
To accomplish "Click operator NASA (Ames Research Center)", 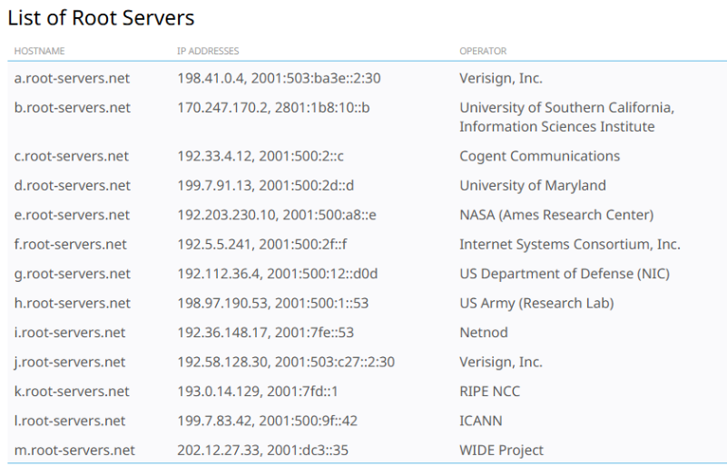I will pyautogui.click(x=556, y=215).
